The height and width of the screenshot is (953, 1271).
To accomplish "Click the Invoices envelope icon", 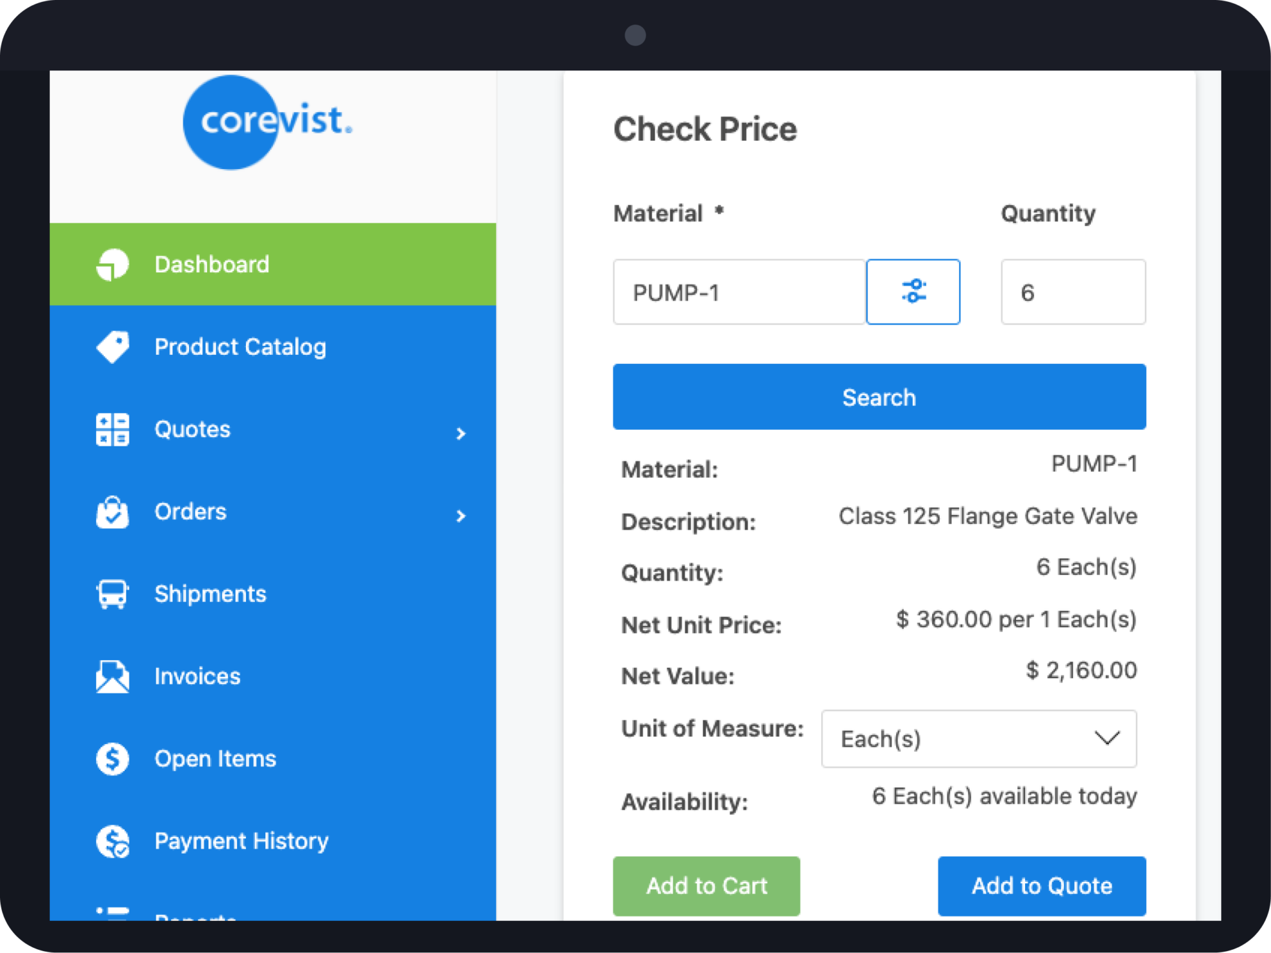I will (x=113, y=676).
